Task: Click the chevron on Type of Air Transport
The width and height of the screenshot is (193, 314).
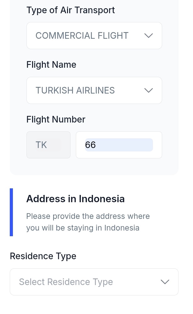Action: click(148, 36)
